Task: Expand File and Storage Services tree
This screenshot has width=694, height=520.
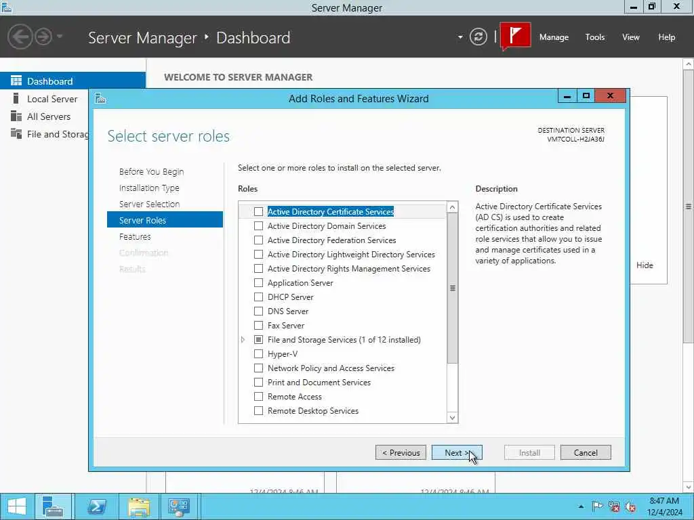Action: (x=243, y=340)
